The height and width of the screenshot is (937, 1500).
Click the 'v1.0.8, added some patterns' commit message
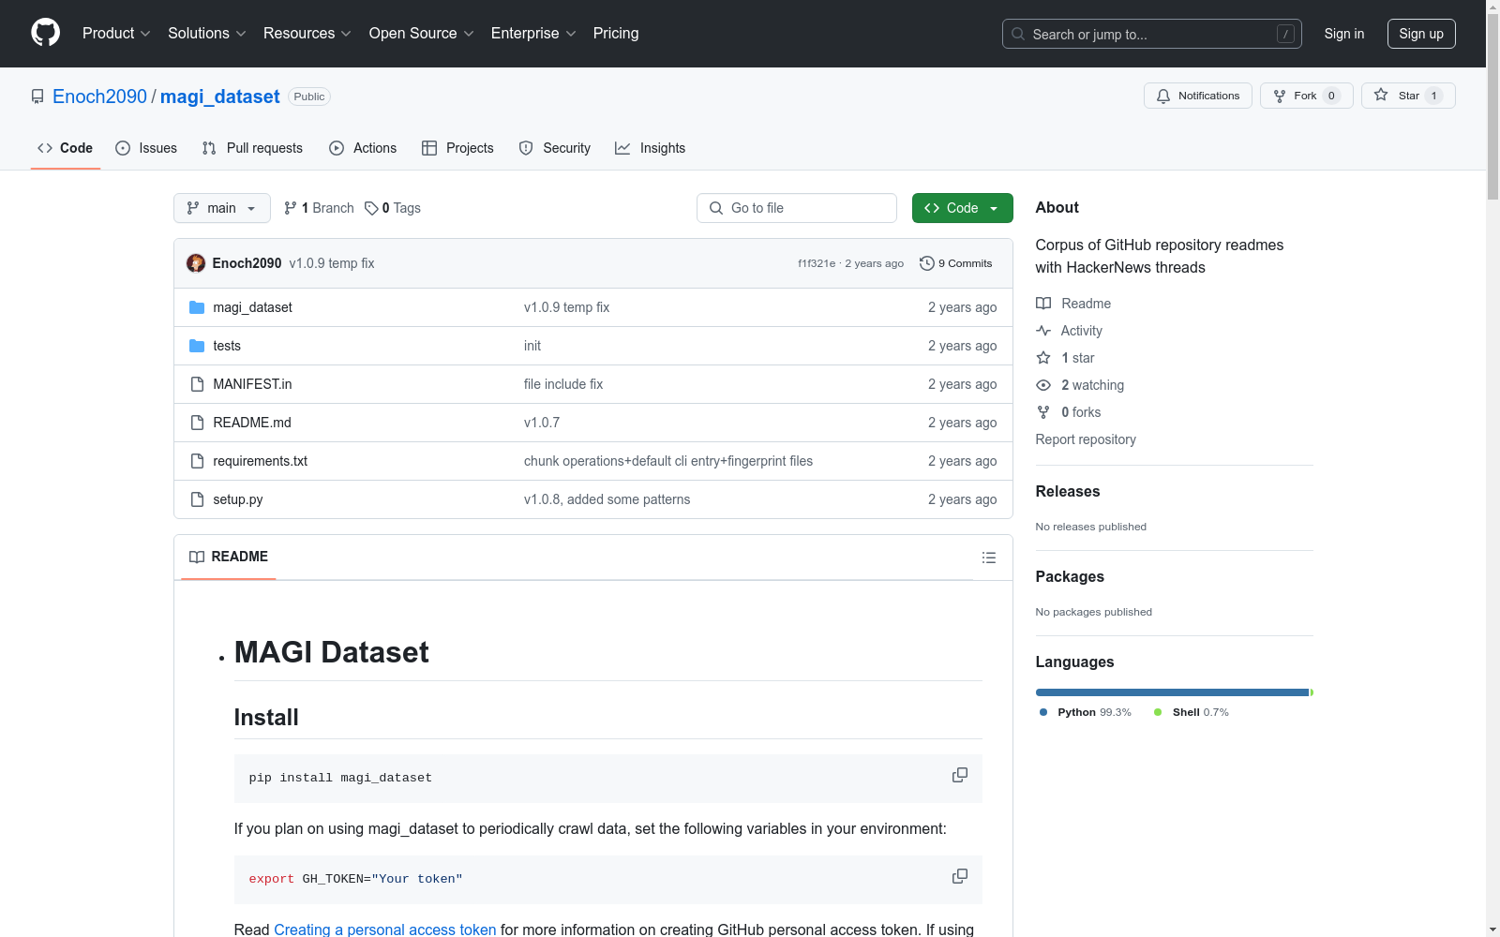pyautogui.click(x=607, y=499)
